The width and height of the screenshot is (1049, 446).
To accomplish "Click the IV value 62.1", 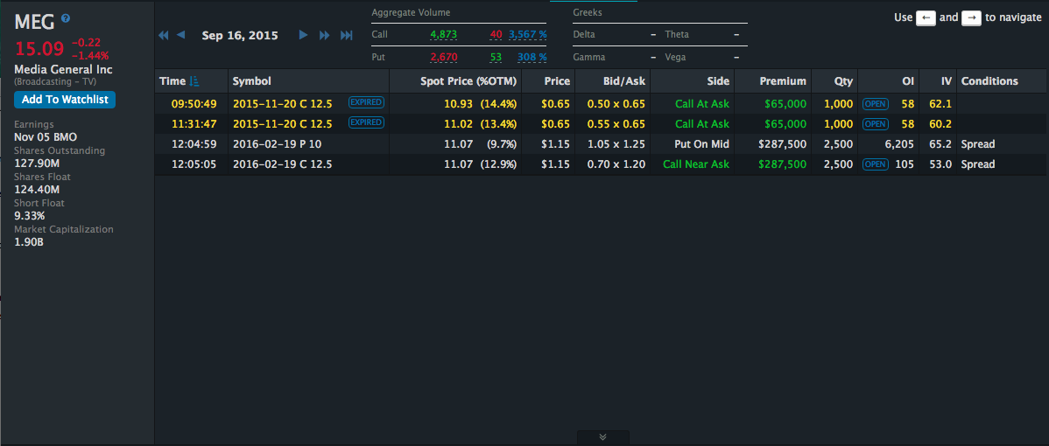I will 940,103.
